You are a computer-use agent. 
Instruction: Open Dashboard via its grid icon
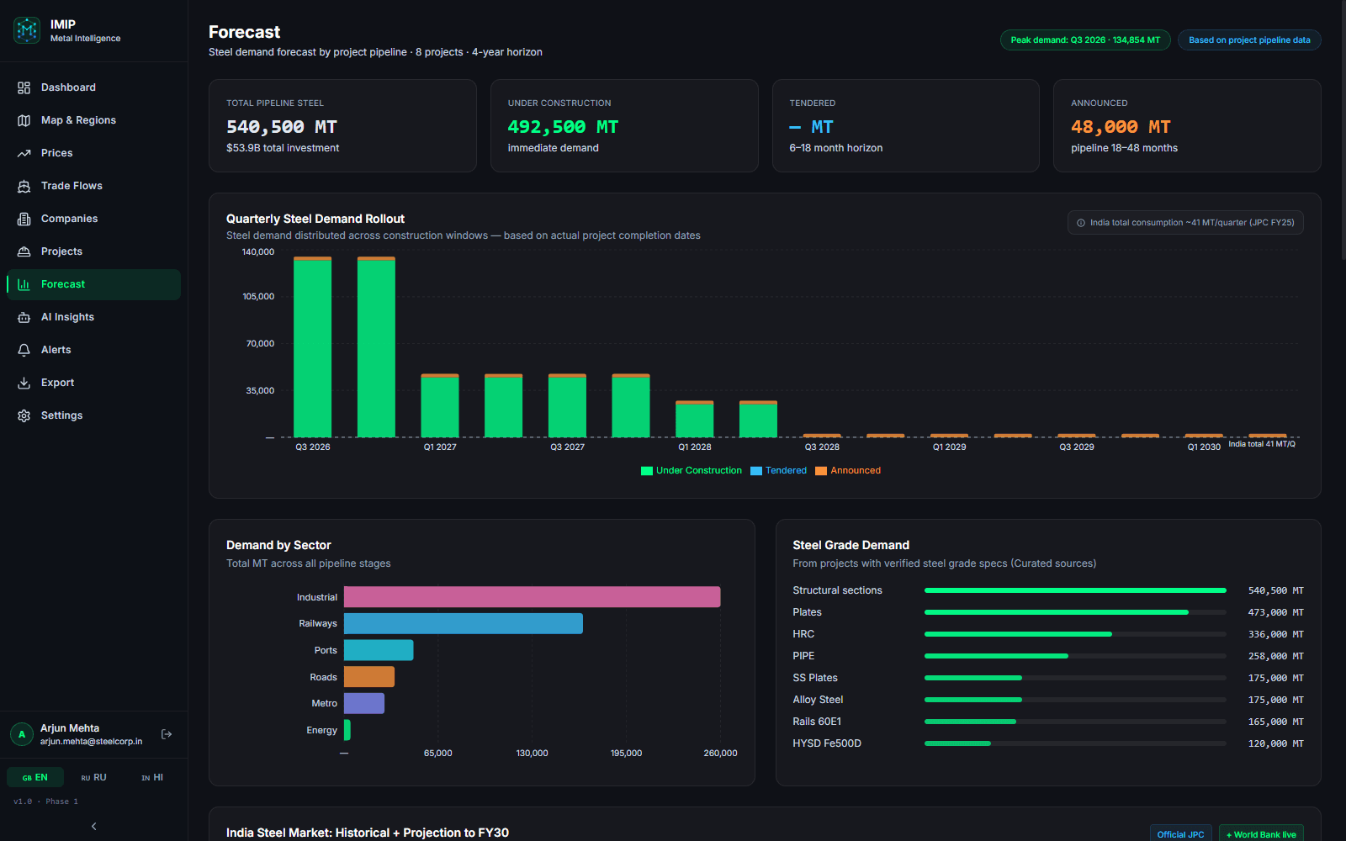click(24, 87)
